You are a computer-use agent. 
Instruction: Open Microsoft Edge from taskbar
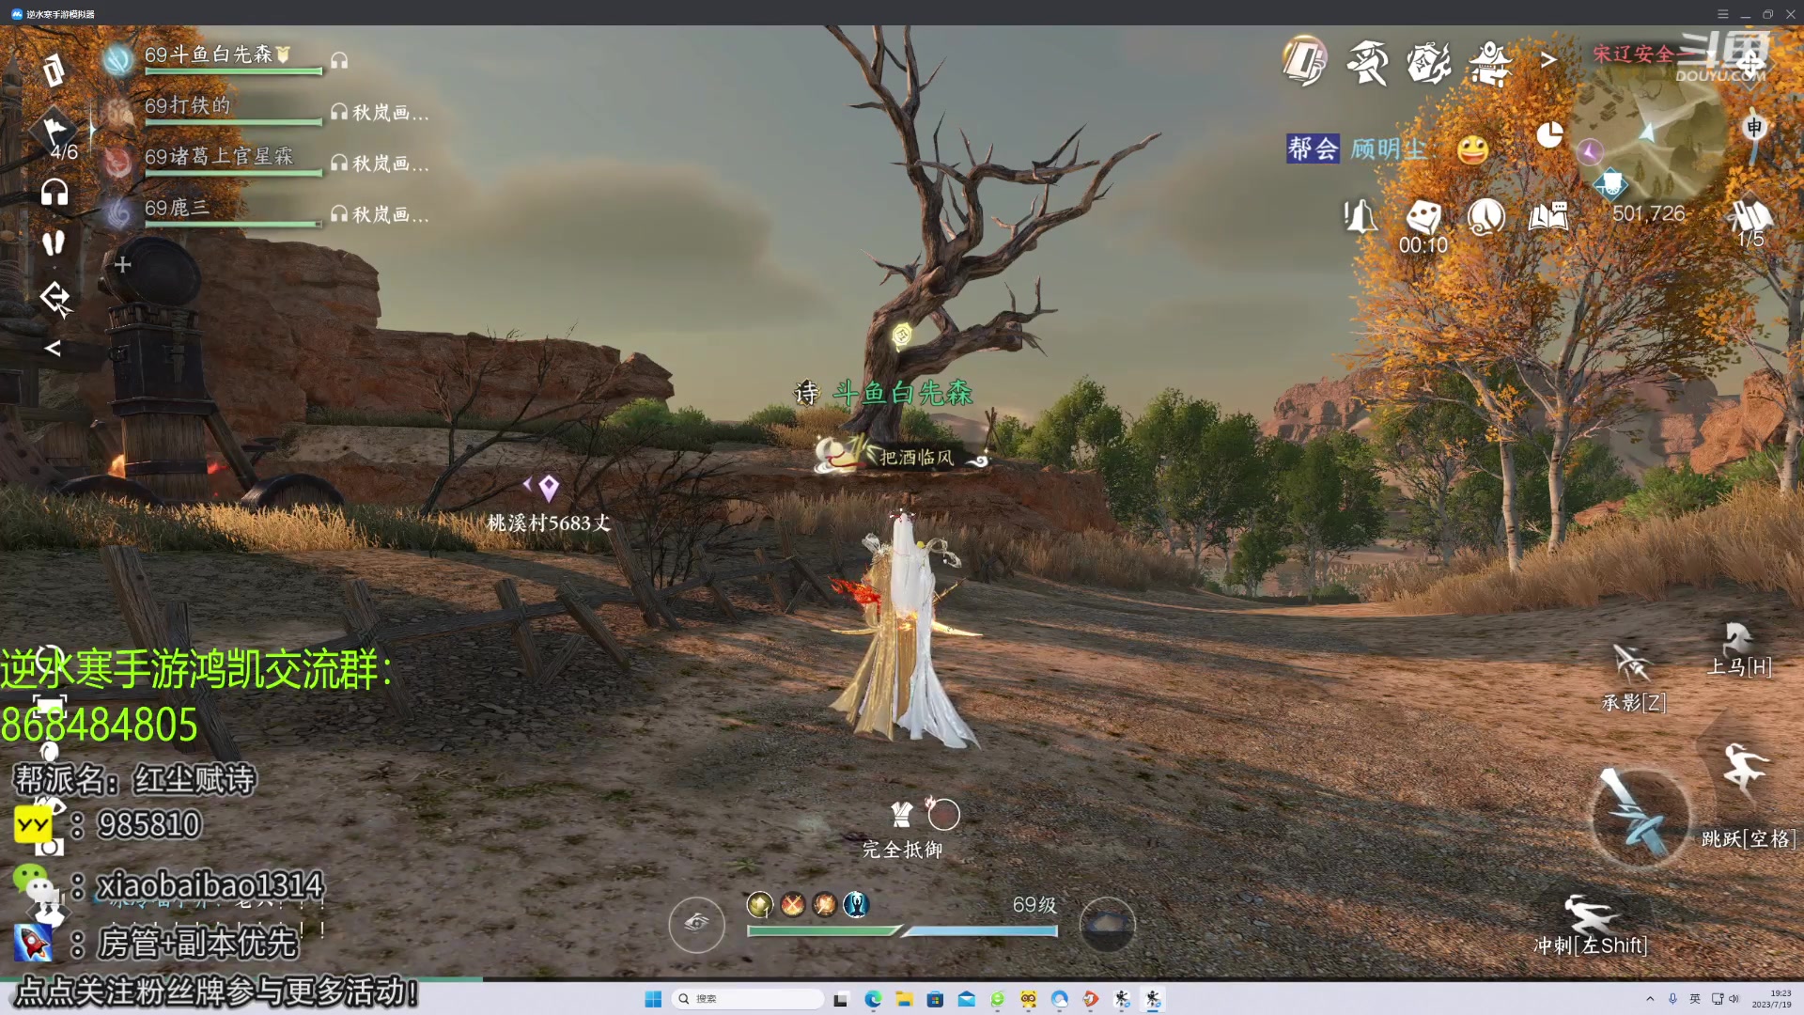coord(873,999)
